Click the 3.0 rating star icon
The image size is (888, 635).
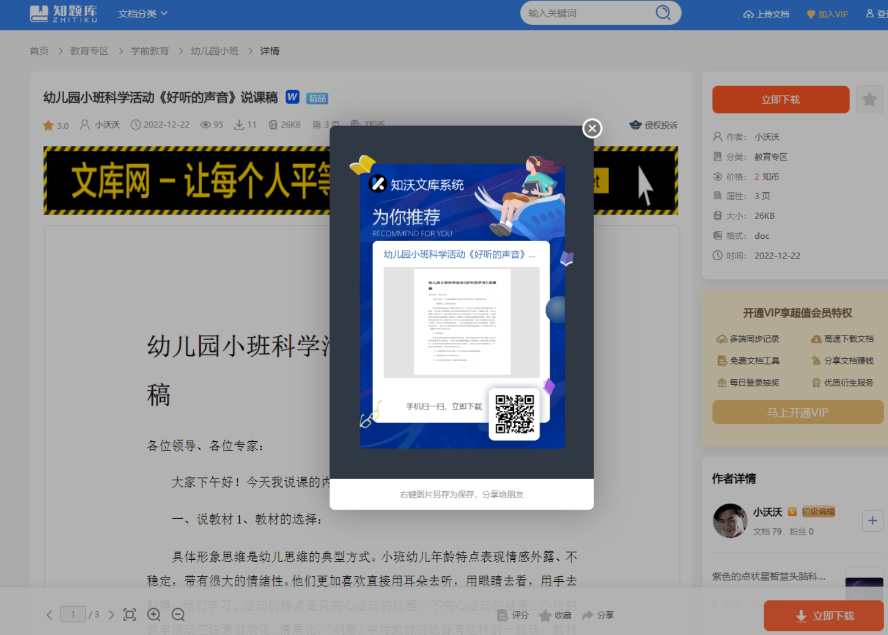pos(48,126)
